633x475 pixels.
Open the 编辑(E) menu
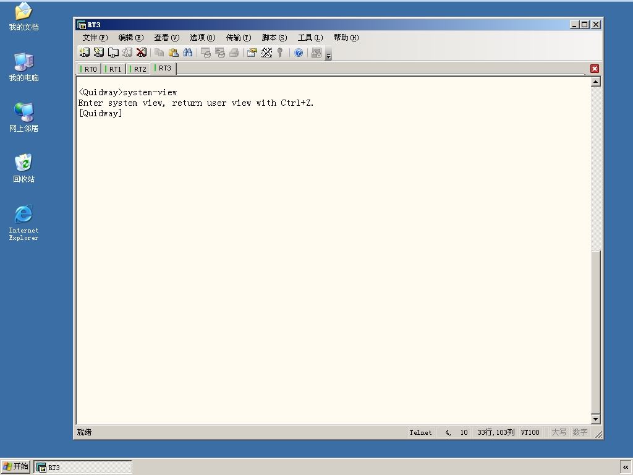pos(131,38)
